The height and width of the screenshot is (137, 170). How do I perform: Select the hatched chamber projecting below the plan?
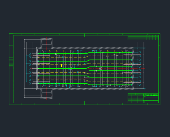[46, 94]
